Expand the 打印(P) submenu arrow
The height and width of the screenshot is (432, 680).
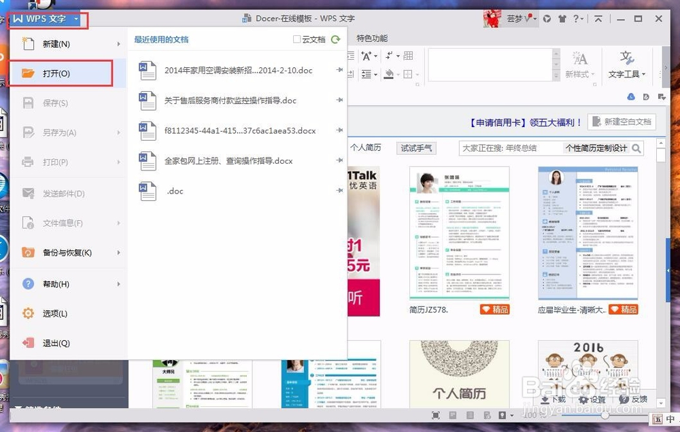(118, 162)
